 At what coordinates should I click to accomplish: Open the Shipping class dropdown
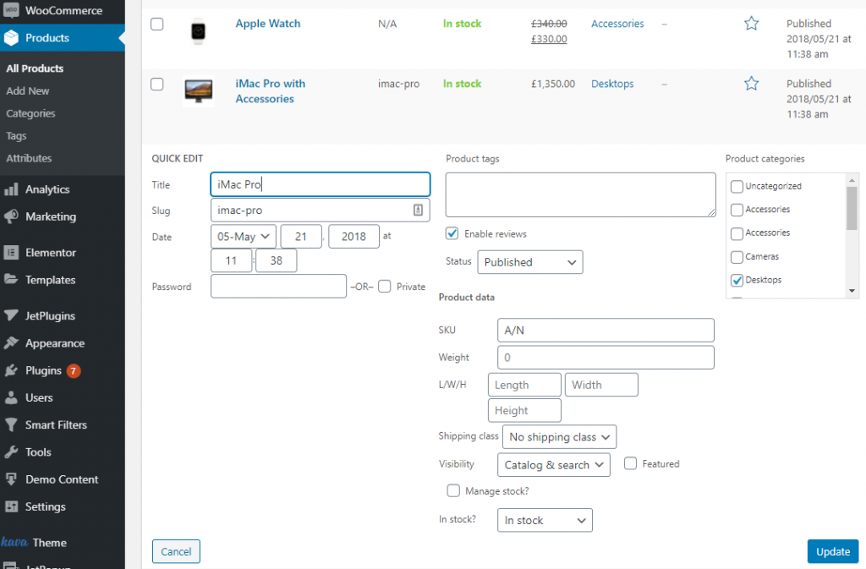pyautogui.click(x=560, y=436)
